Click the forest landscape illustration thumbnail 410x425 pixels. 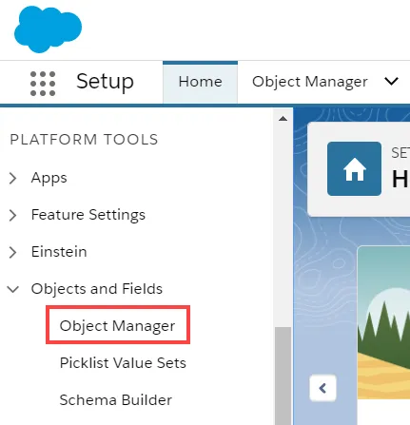[x=383, y=322]
